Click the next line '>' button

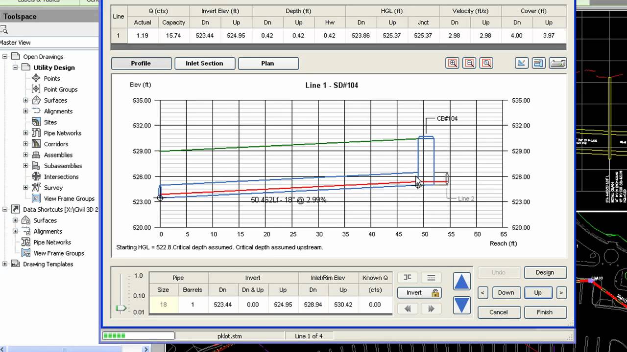pyautogui.click(x=561, y=292)
